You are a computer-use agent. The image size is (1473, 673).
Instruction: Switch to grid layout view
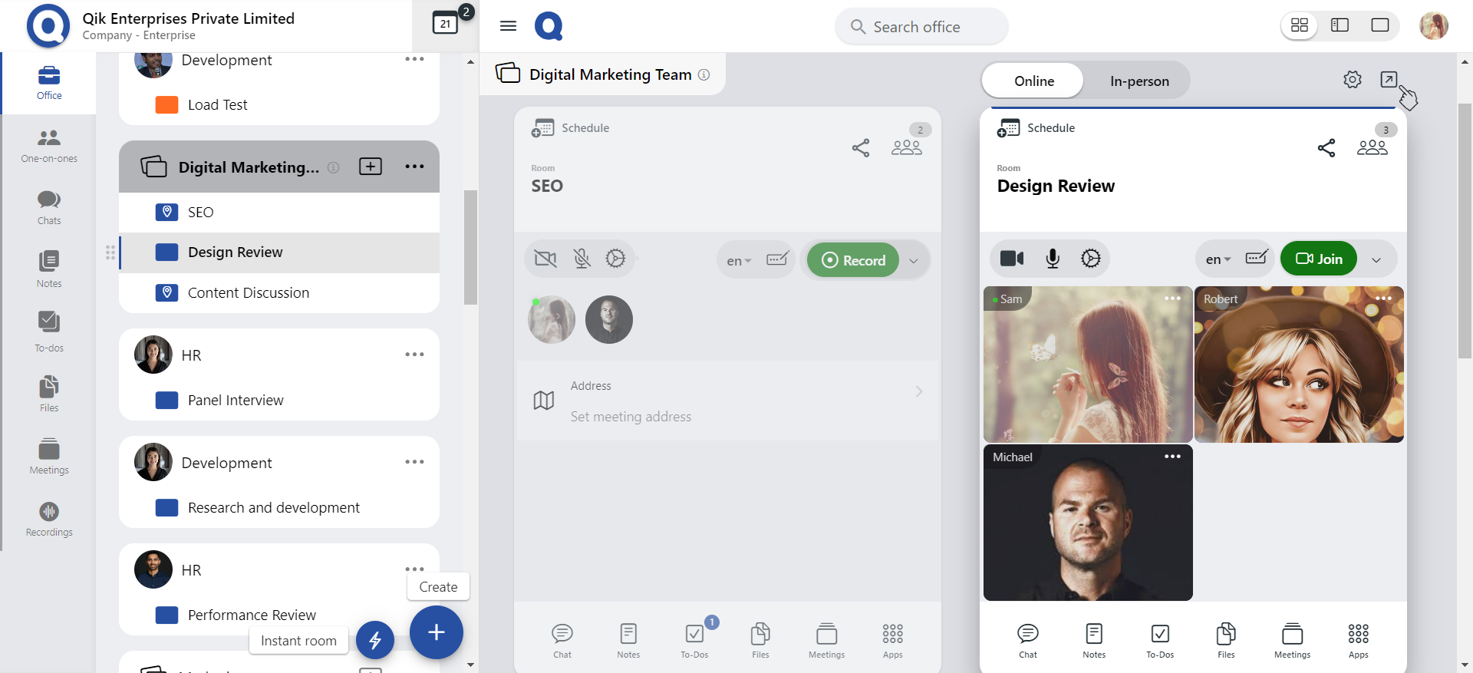1299,25
